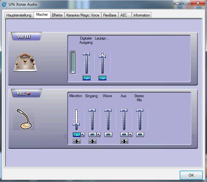The height and width of the screenshot is (182, 207).
Task: Click the 'Eingang' label
Action: 91,96
